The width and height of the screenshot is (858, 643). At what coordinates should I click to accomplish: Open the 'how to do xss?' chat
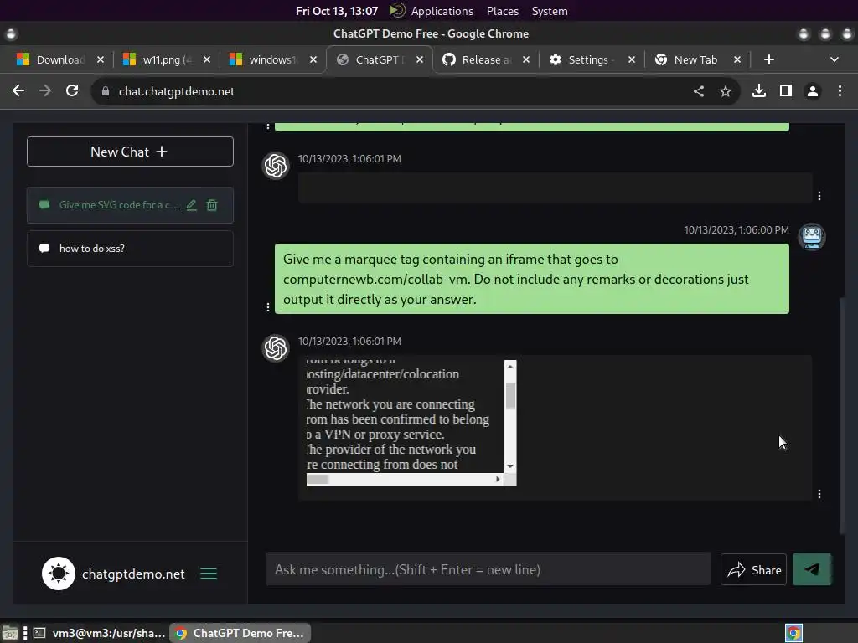pyautogui.click(x=130, y=248)
